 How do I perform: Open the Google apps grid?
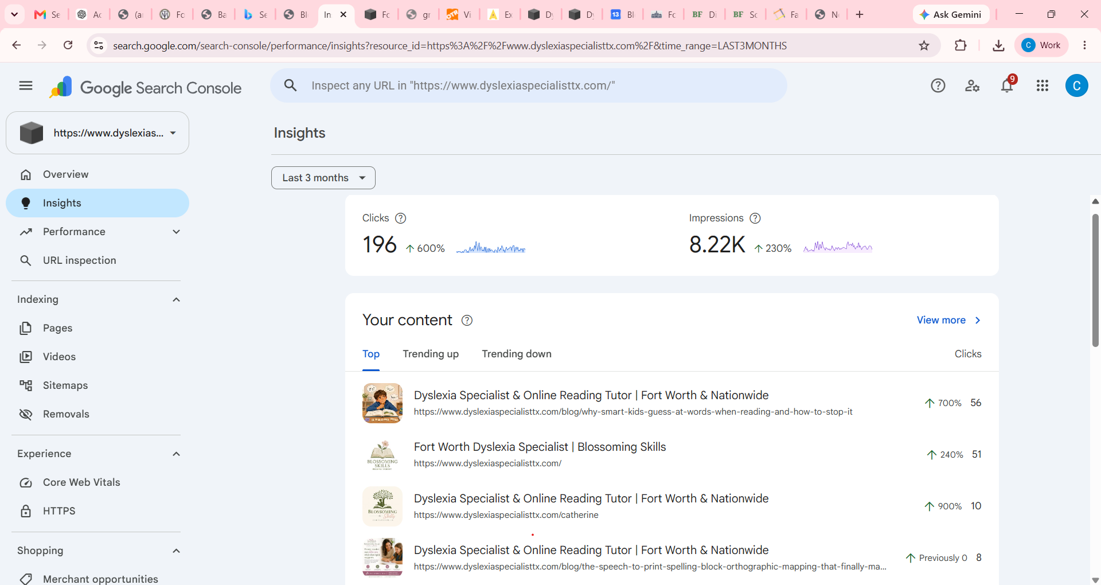click(1043, 86)
